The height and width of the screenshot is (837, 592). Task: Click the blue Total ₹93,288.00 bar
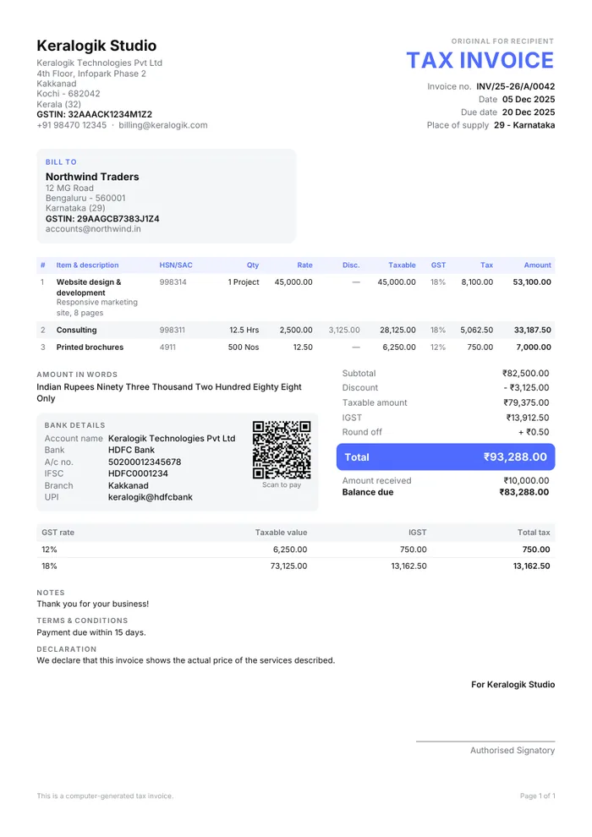point(446,457)
